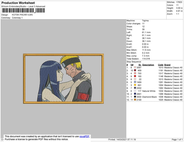Click the novaPDF hyperlink

[84, 136]
